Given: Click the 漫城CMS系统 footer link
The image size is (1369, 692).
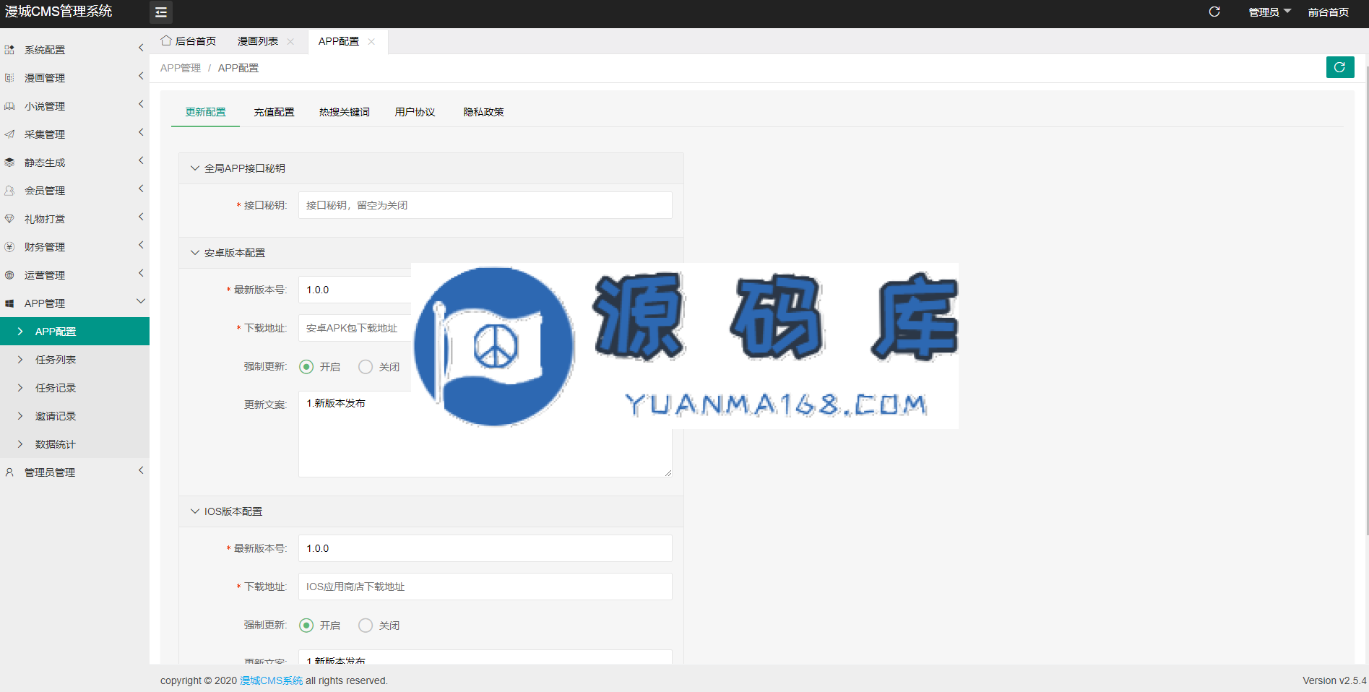Looking at the screenshot, I should [x=272, y=680].
